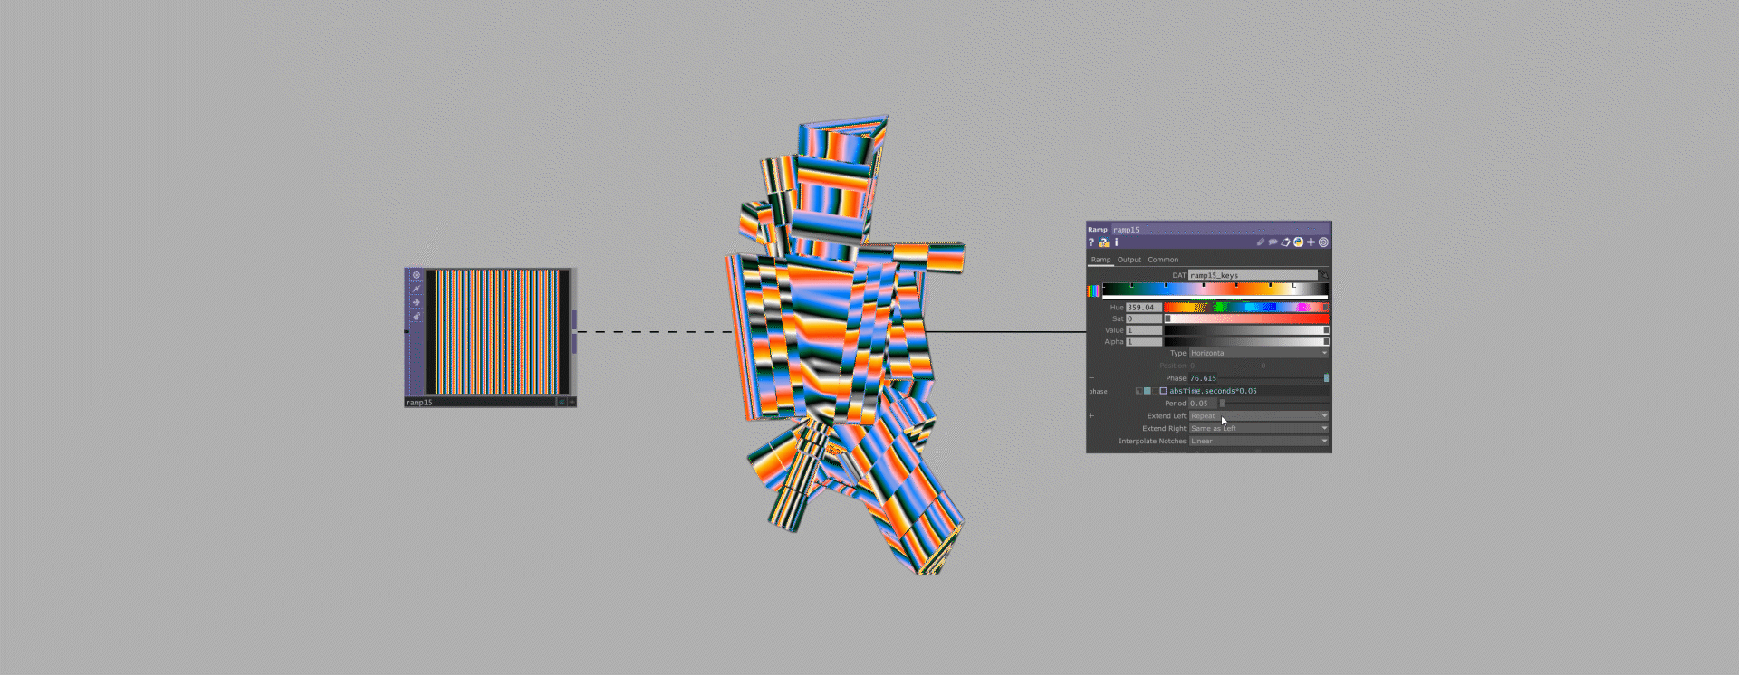The image size is (1739, 675).
Task: Toggle the viewer active flag on ramp15 node
Action: pyautogui.click(x=417, y=275)
